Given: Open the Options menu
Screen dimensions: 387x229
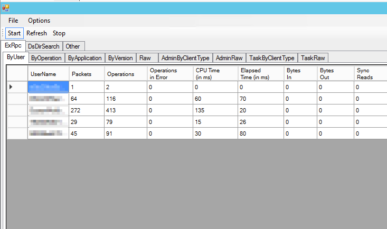Looking at the screenshot, I should click(39, 21).
